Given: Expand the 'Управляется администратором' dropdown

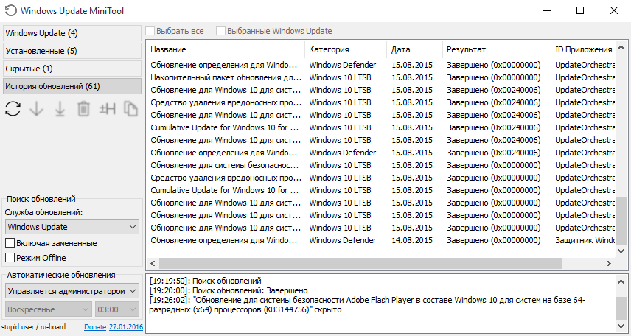Looking at the screenshot, I should pos(72,291).
